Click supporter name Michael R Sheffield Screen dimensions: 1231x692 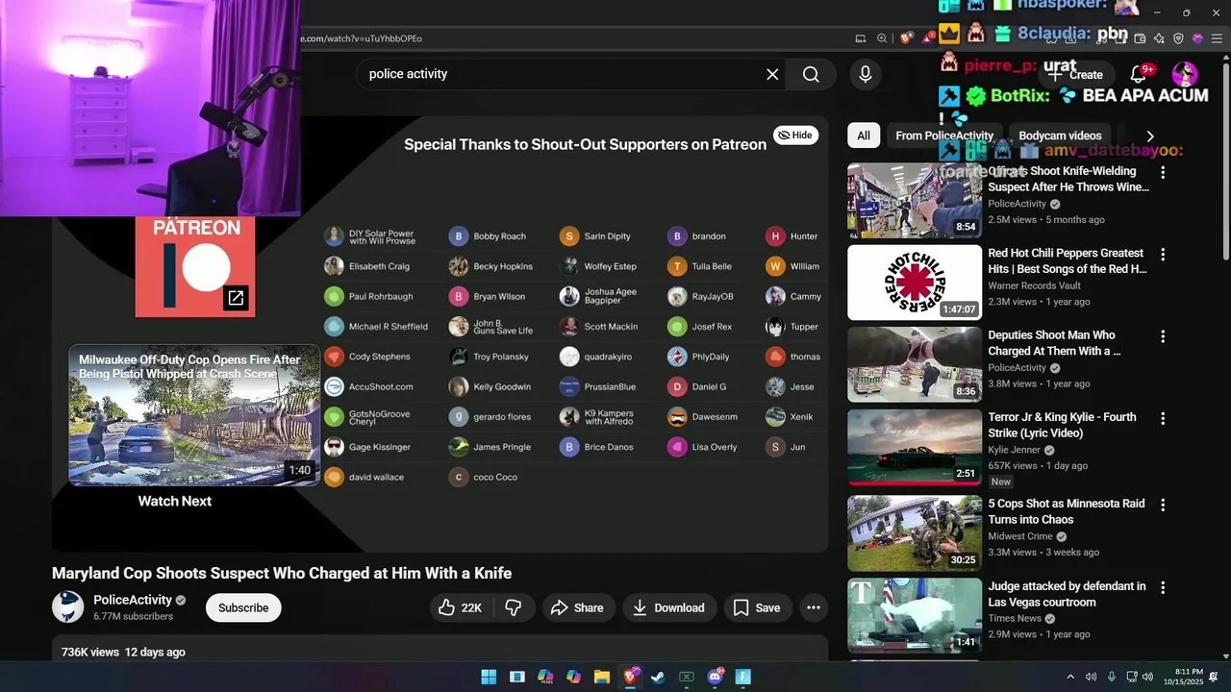click(389, 327)
